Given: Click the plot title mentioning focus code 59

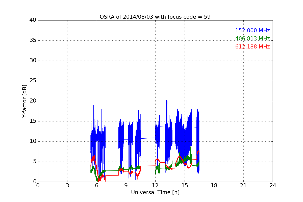Looking at the screenshot, I should 155,17.
